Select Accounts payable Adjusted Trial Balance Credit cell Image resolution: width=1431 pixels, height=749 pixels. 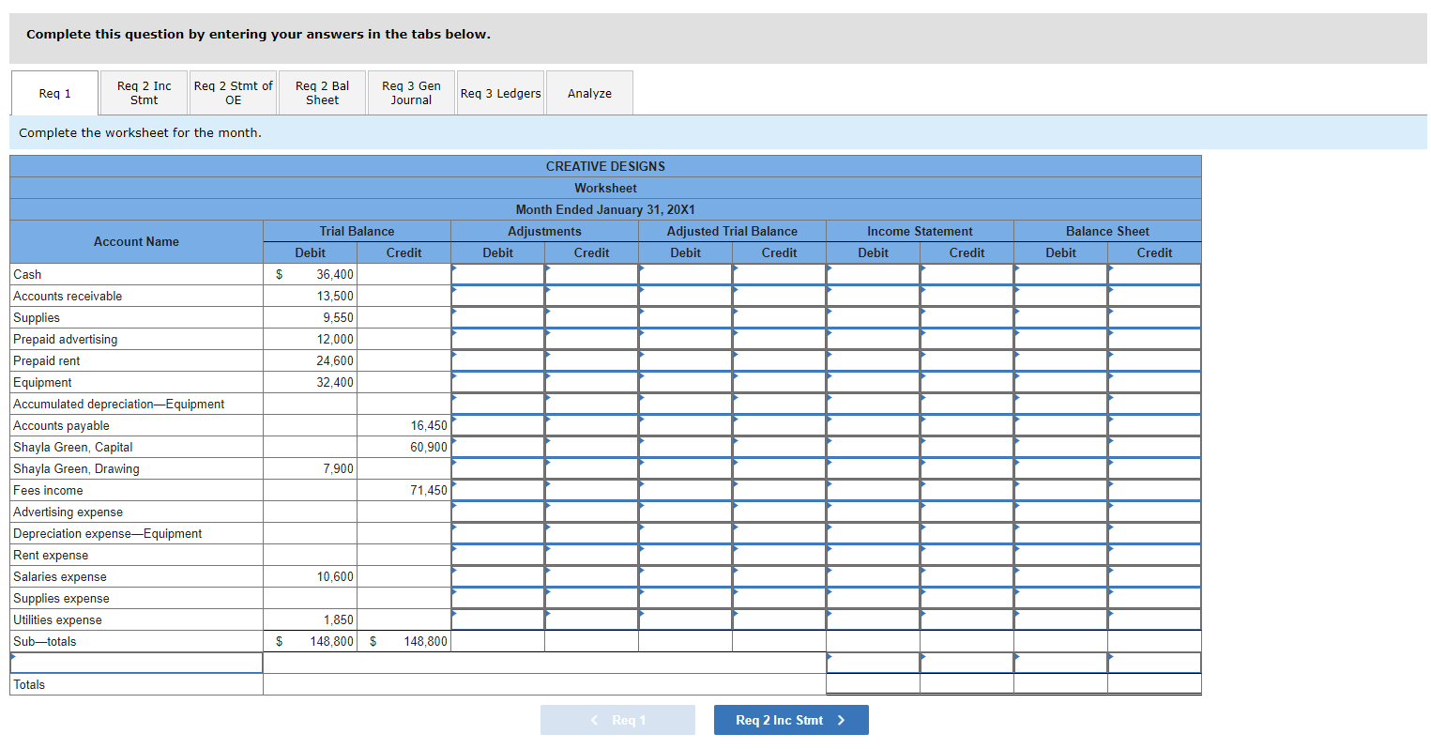click(779, 425)
